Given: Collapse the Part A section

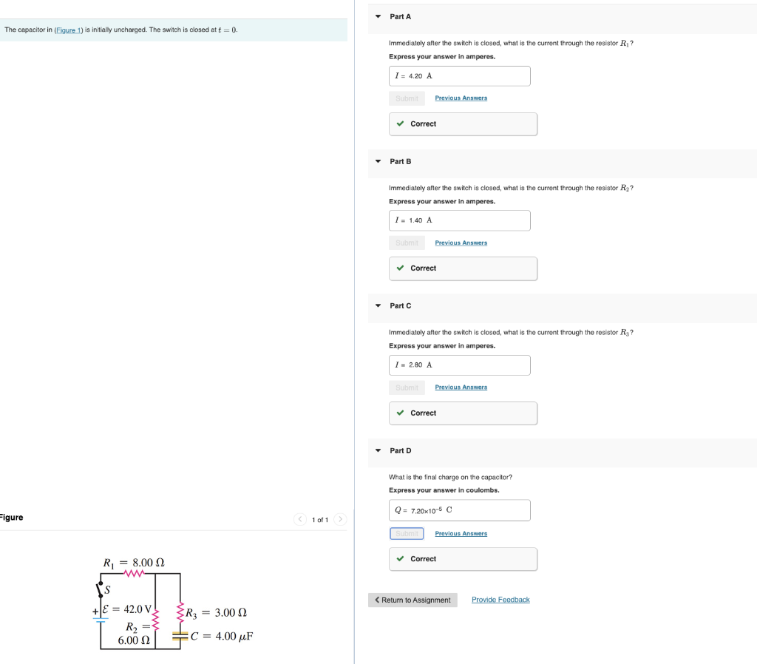Looking at the screenshot, I should point(377,16).
